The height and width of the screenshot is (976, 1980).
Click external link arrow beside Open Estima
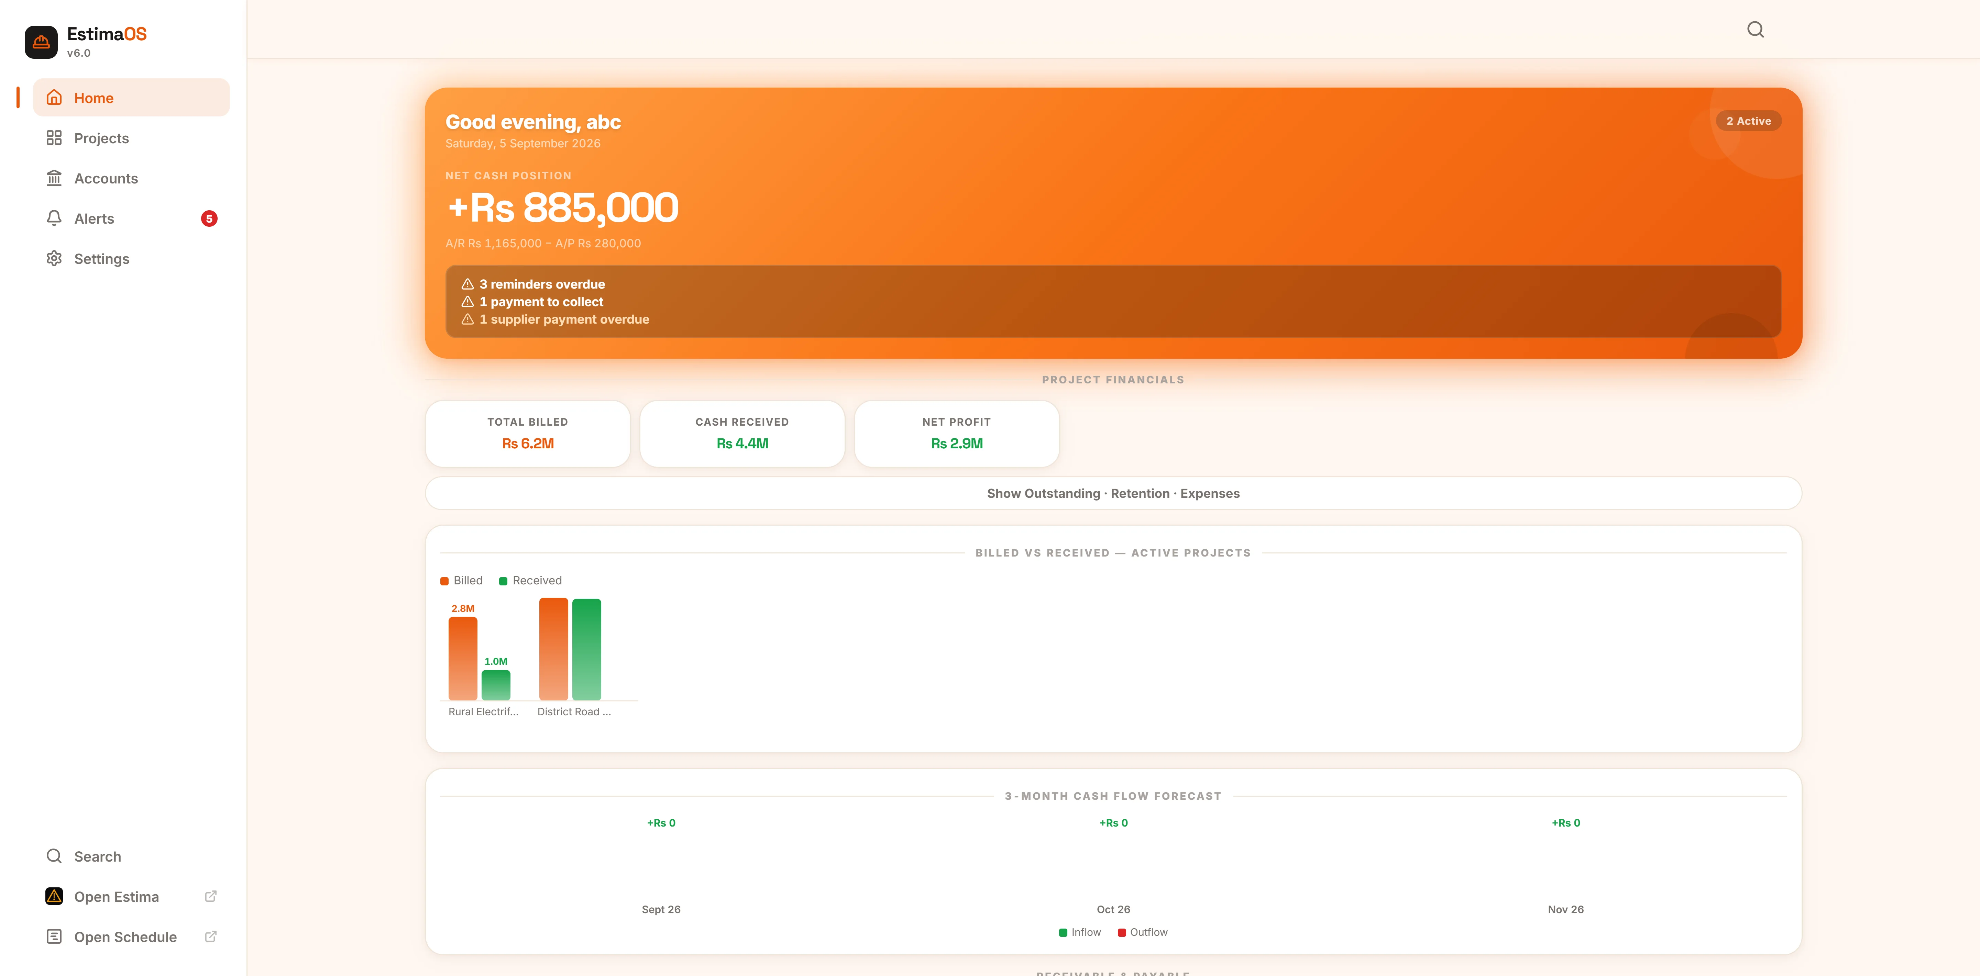click(211, 896)
